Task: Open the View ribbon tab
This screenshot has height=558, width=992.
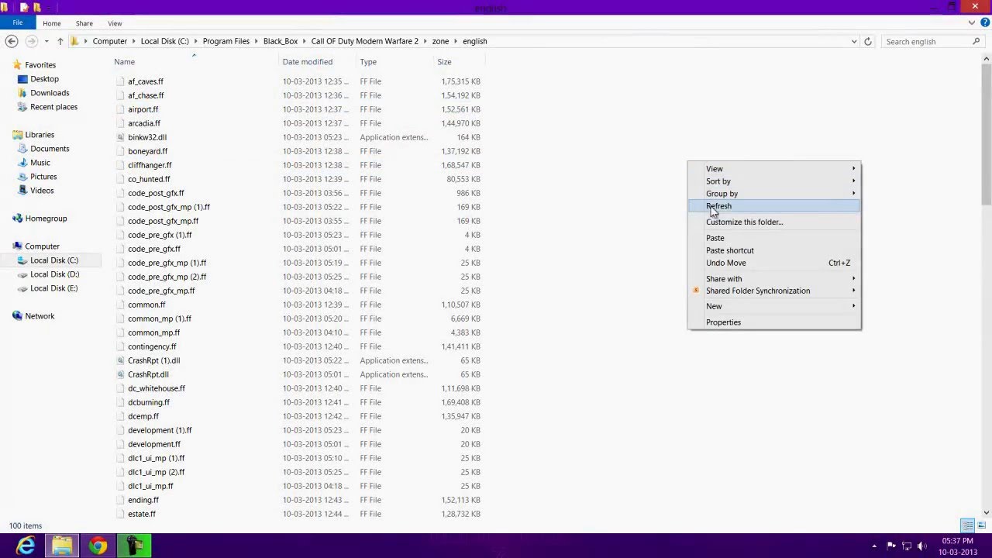Action: point(115,23)
